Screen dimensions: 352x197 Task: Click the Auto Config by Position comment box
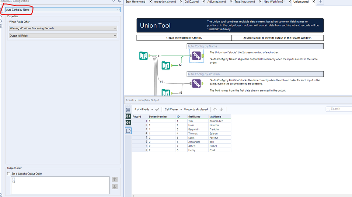pos(255,74)
